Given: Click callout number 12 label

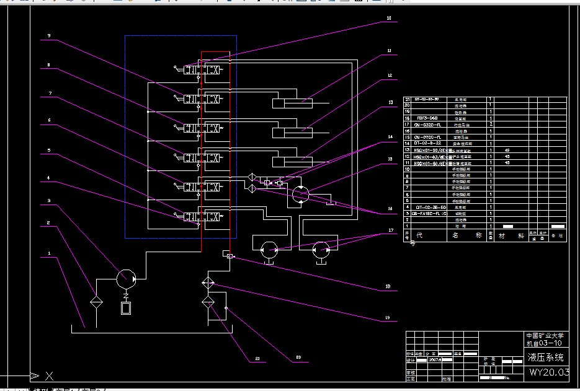Looking at the screenshot, I should click(390, 76).
